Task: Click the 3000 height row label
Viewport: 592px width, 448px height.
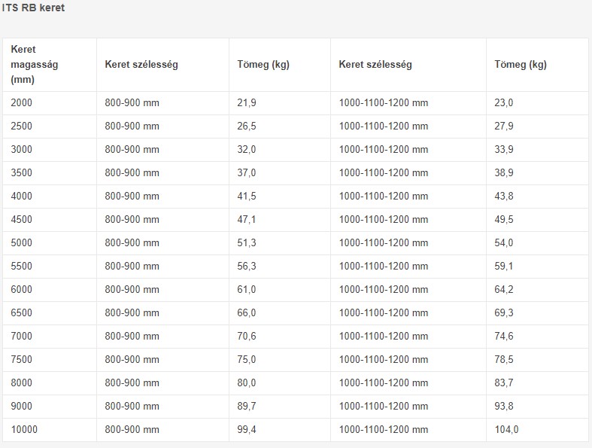Action: point(23,150)
